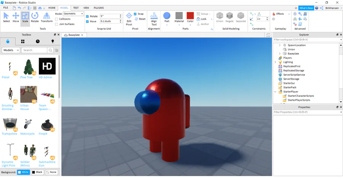Switch to the HOME ribbon tab
343x178 pixels.
pos(52,8)
